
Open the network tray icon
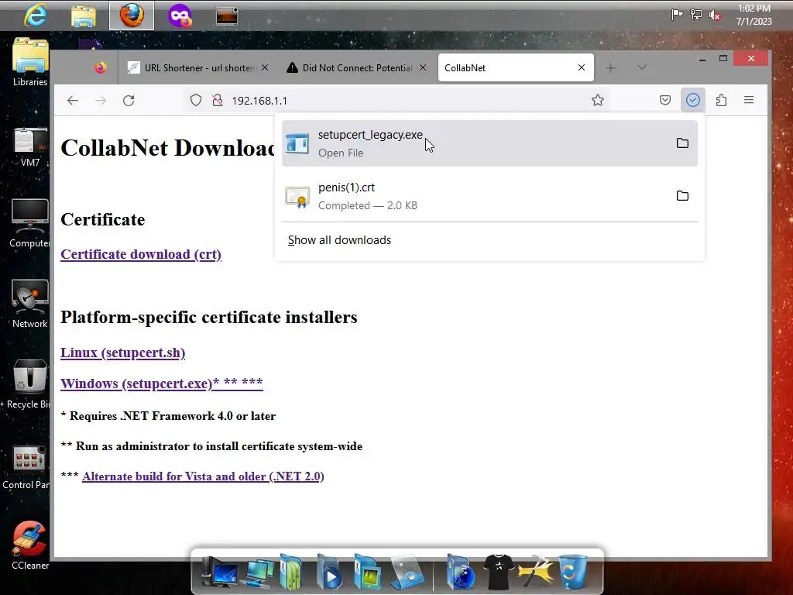pos(696,15)
